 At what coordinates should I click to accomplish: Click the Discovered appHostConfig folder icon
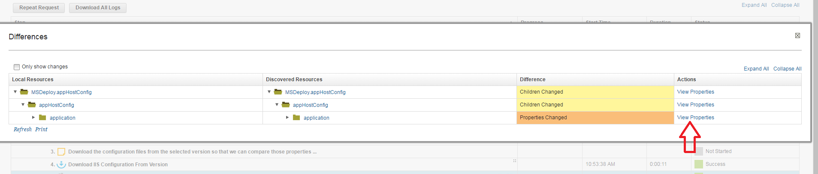click(x=286, y=105)
